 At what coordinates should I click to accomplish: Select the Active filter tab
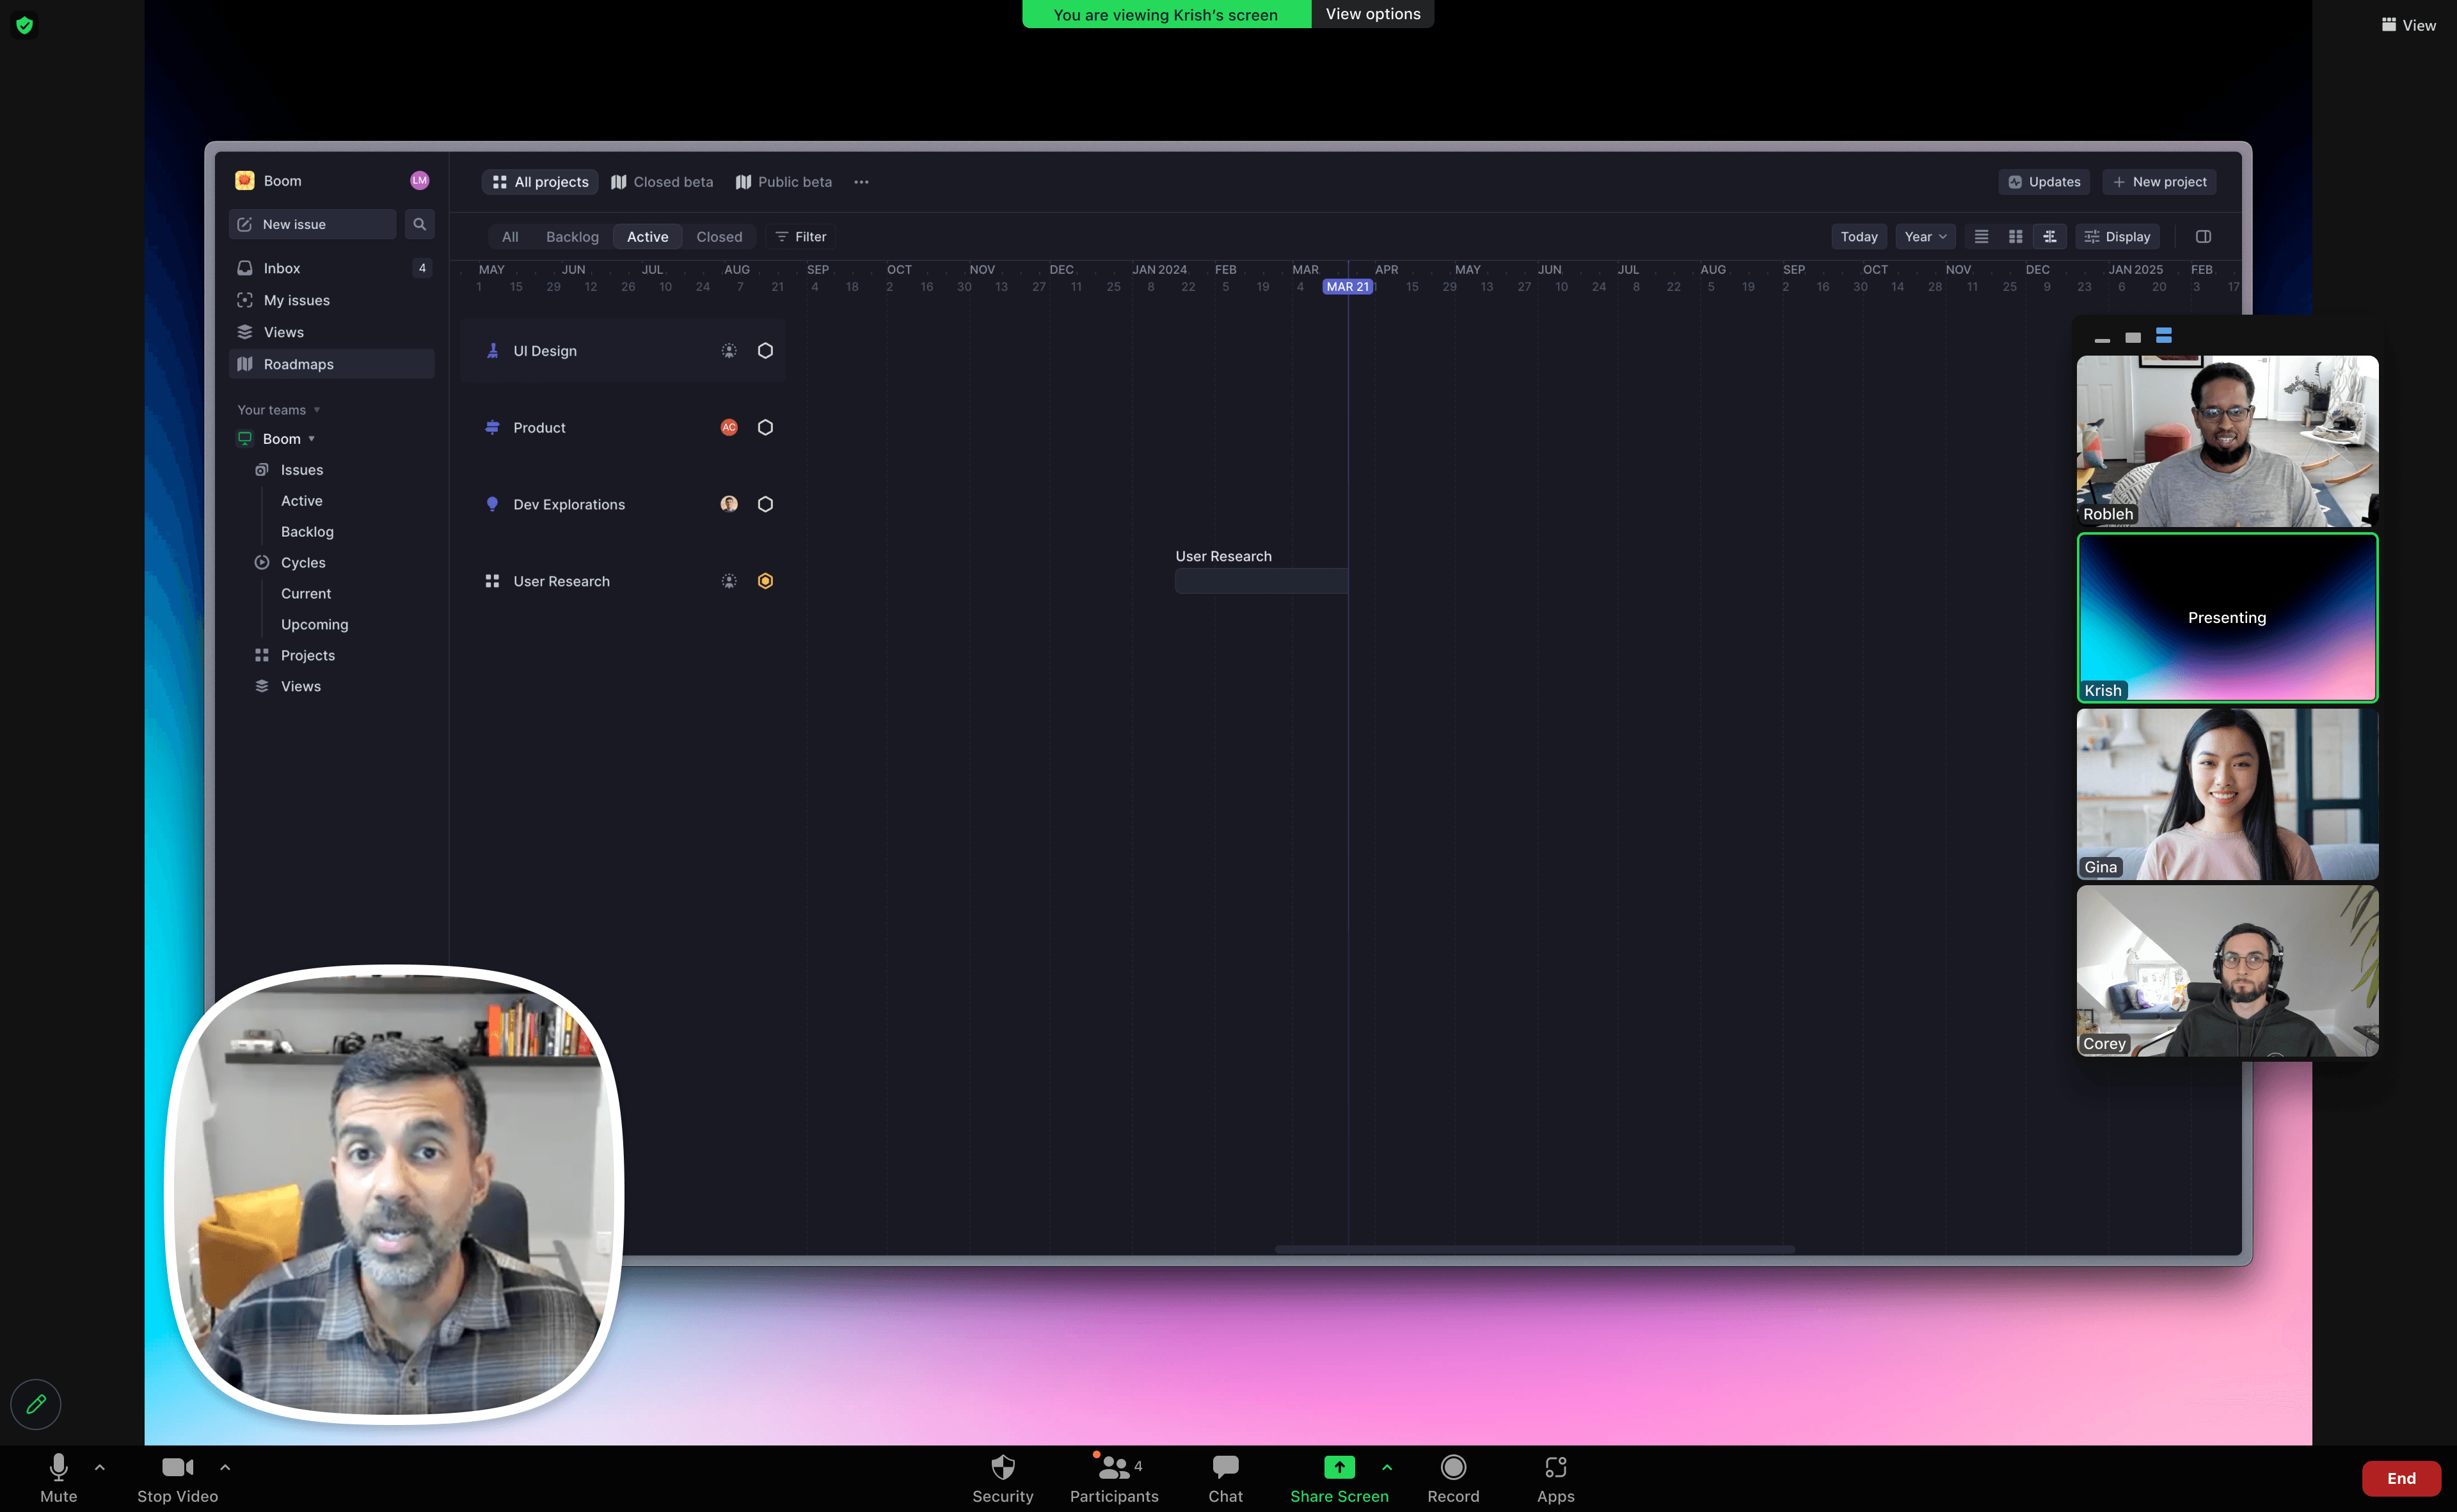(648, 237)
